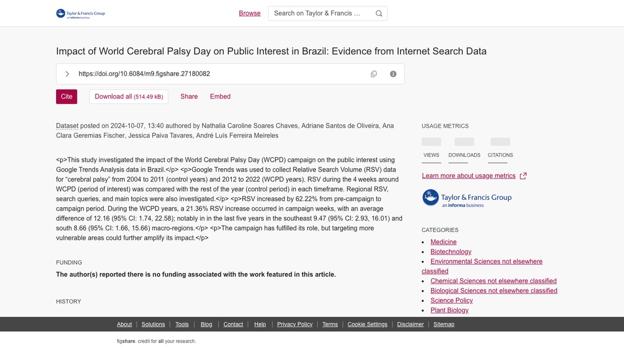This screenshot has width=624, height=351.
Task: Click the Cite button
Action: [67, 97]
